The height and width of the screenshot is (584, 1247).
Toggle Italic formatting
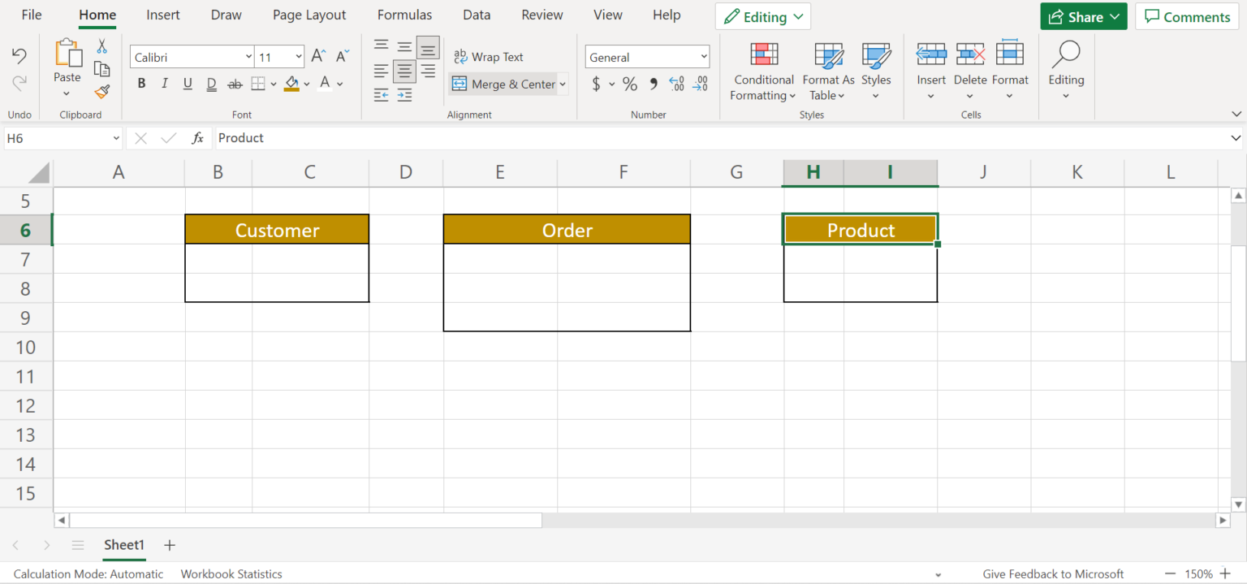point(165,84)
